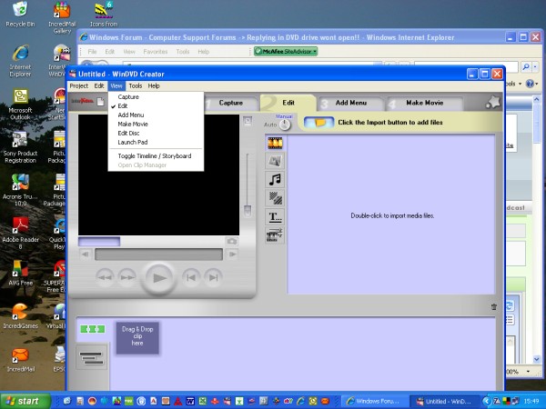The image size is (546, 409).
Task: Click the AVG Free desktop icon
Action: pos(20,274)
